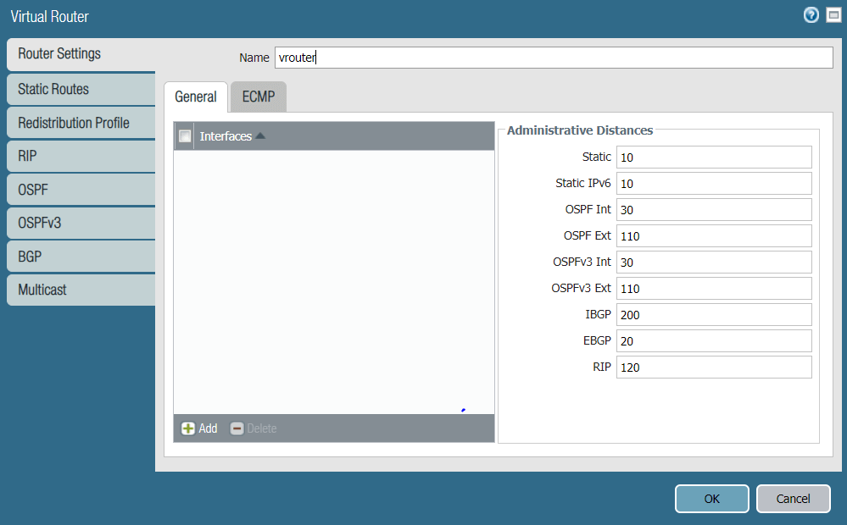
Task: Toggle the Interfaces select-all checkbox
Action: tap(185, 136)
